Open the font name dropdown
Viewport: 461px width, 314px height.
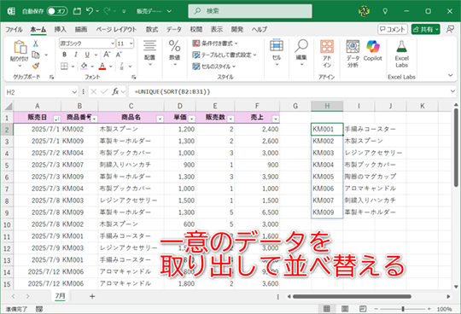tap(113, 44)
